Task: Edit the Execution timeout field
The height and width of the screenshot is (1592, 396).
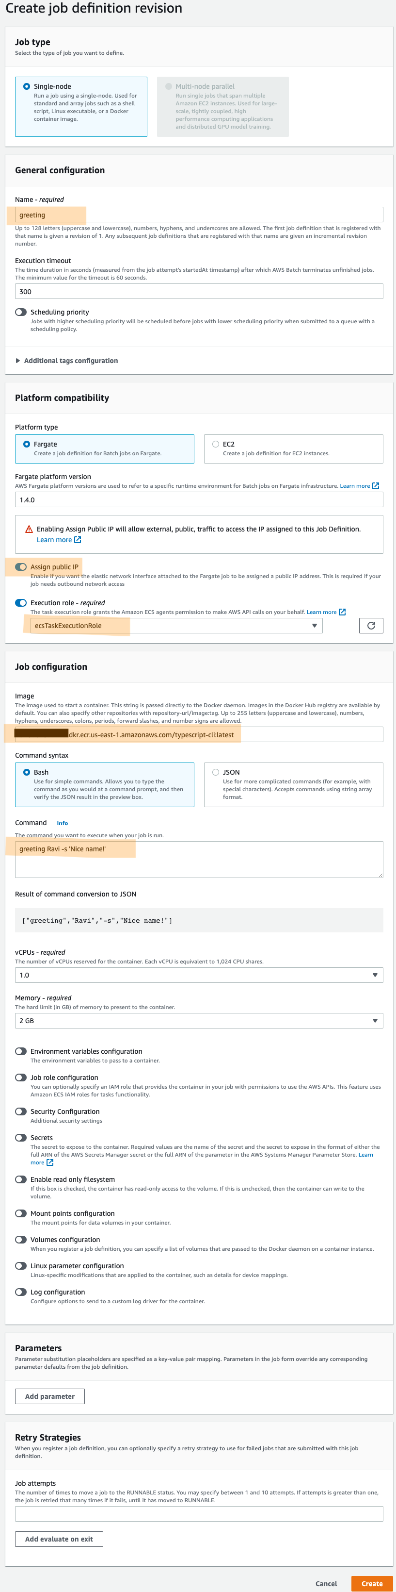Action: point(199,292)
